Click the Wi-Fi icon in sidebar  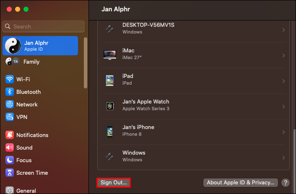coord(10,79)
